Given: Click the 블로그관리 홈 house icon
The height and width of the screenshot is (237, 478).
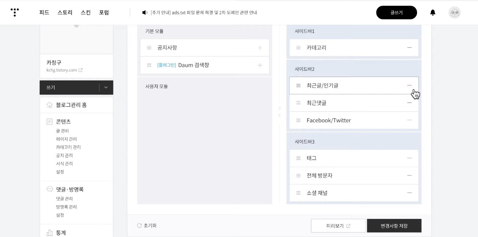Looking at the screenshot, I should tap(49, 105).
